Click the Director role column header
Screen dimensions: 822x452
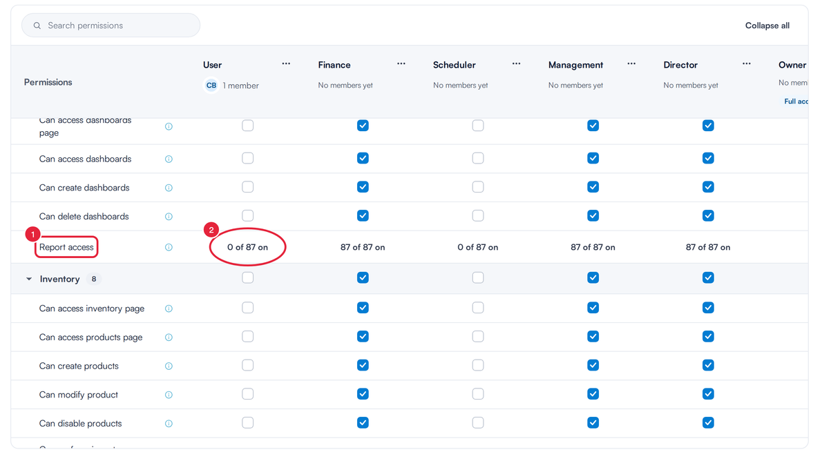(680, 65)
